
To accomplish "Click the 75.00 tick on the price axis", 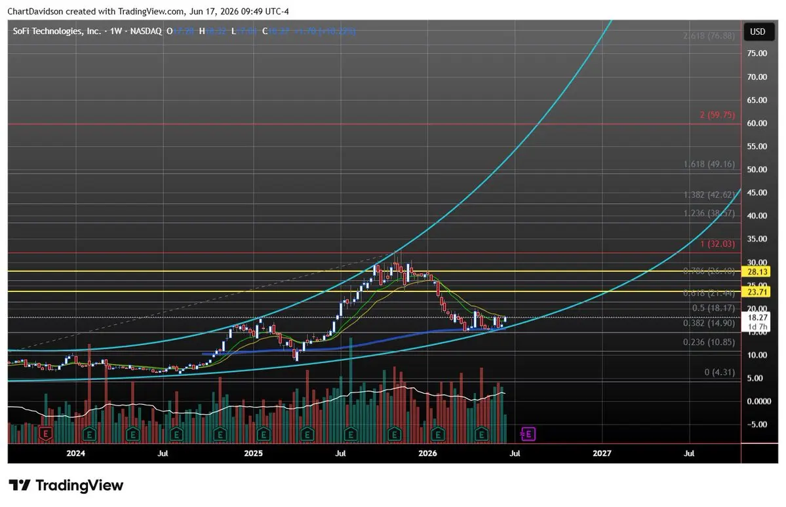I will pyautogui.click(x=757, y=54).
